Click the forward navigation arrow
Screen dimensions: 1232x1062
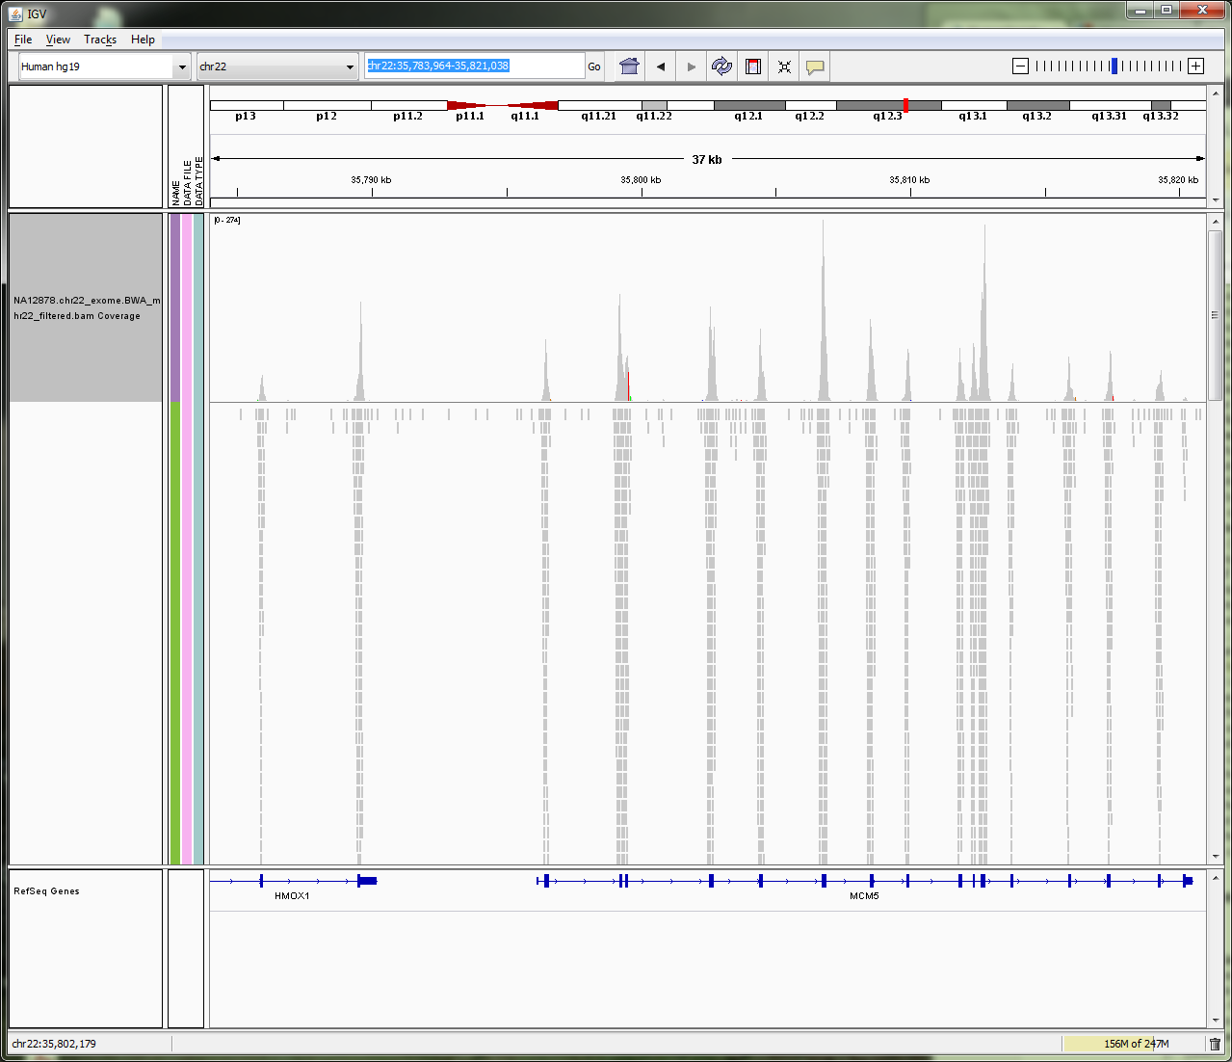click(691, 66)
